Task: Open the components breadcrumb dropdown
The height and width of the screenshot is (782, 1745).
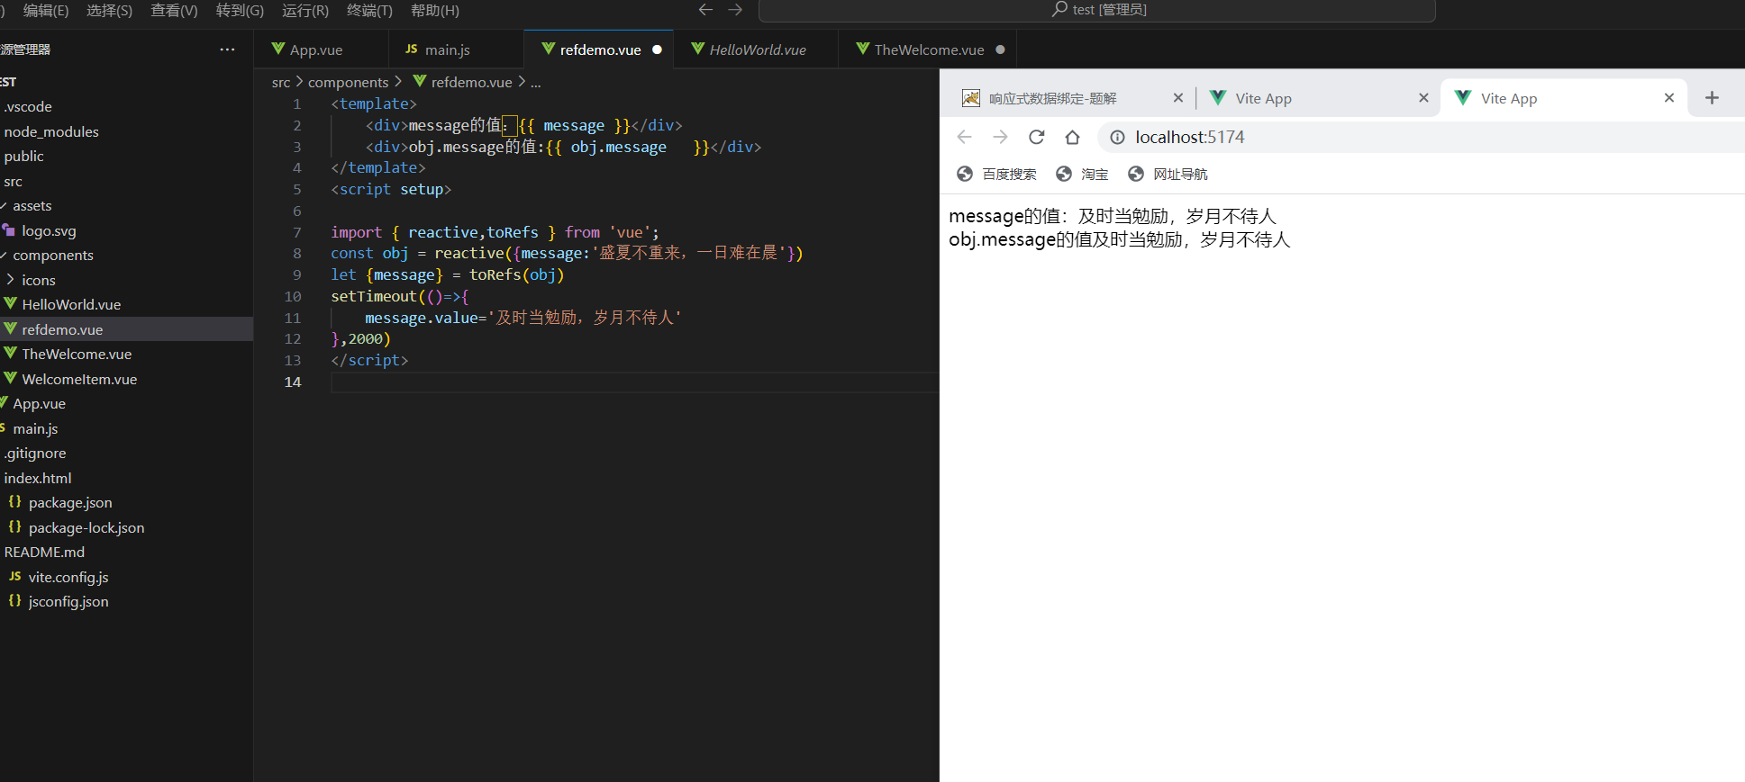Action: point(349,82)
